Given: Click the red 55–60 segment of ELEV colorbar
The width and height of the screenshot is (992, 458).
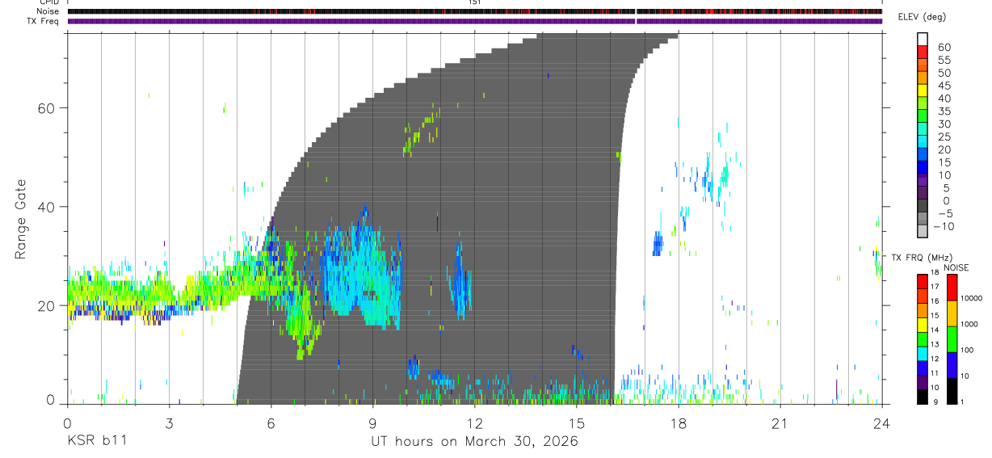Looking at the screenshot, I should 923,52.
